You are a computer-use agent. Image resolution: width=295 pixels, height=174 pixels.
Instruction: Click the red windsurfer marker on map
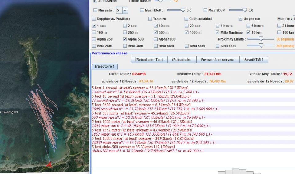point(49,164)
